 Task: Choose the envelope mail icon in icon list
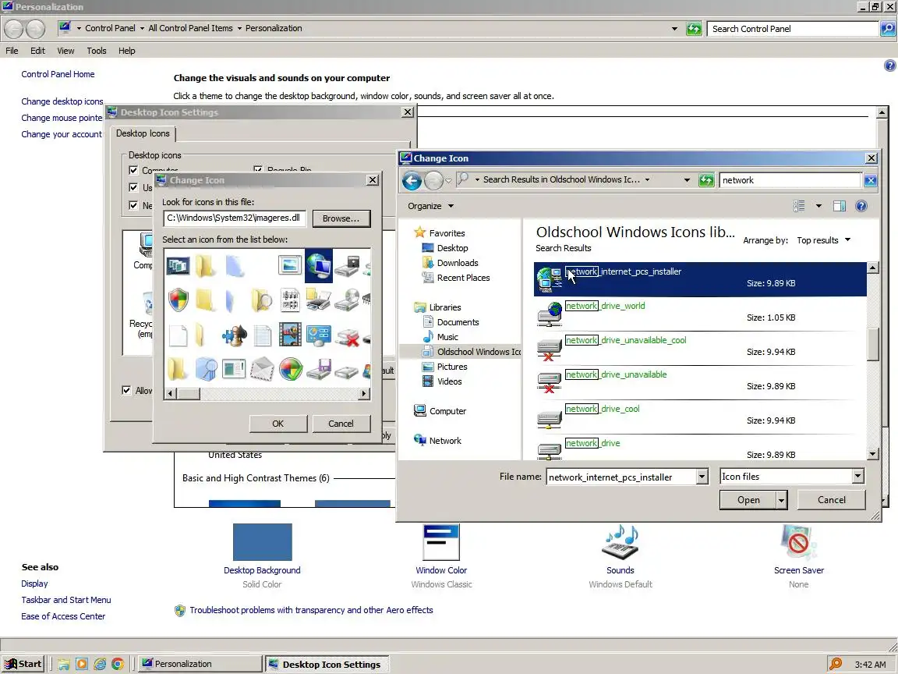(262, 369)
